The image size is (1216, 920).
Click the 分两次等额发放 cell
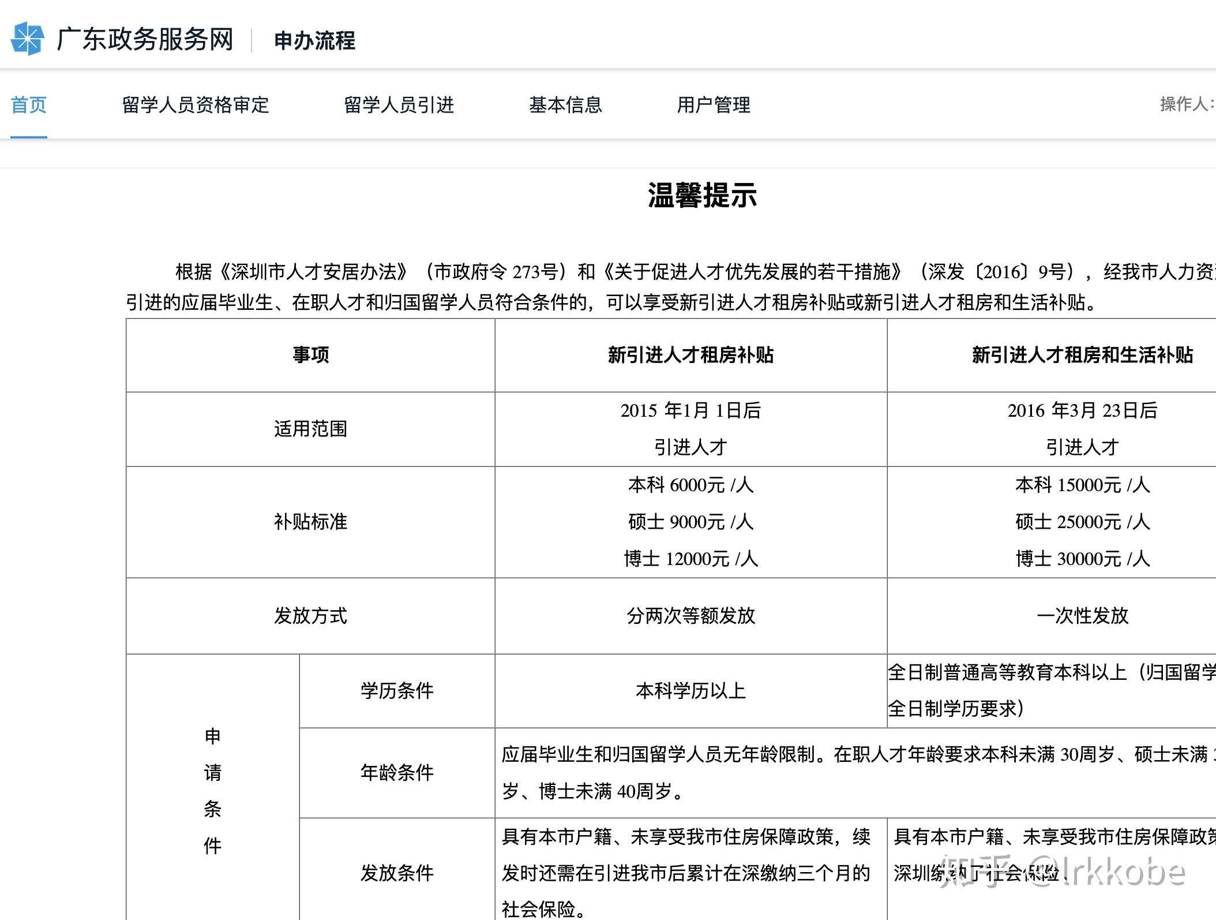click(690, 616)
